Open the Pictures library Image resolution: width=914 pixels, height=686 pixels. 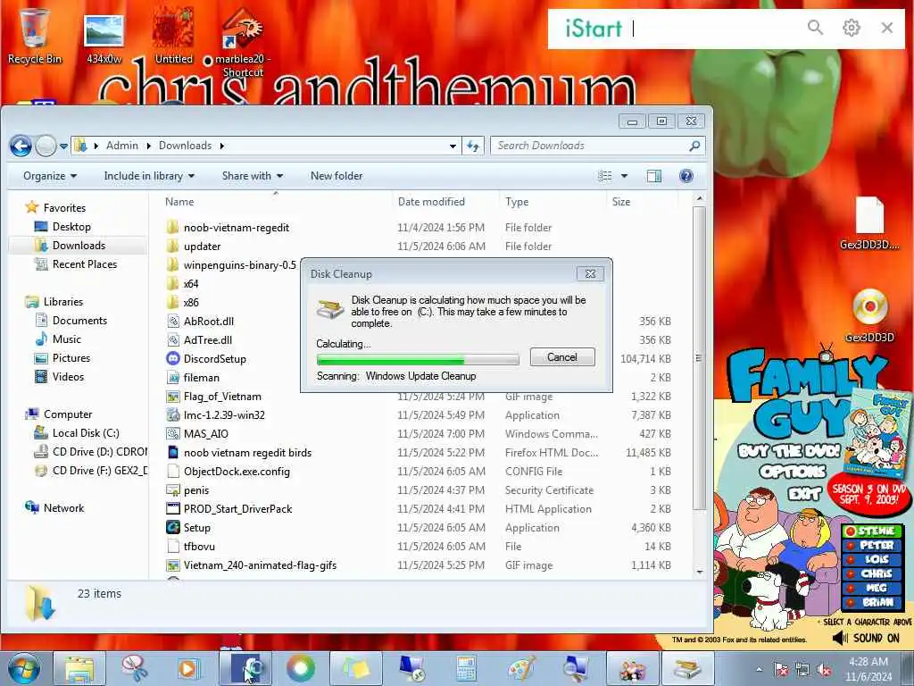click(x=71, y=357)
